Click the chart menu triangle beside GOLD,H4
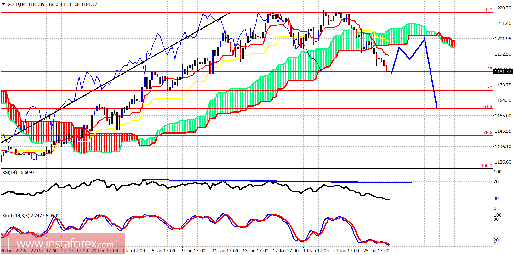 pos(3,4)
